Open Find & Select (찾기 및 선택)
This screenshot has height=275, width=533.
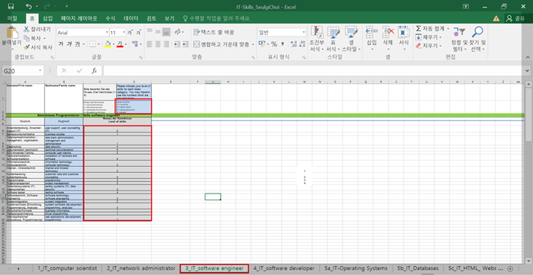pyautogui.click(x=477, y=39)
